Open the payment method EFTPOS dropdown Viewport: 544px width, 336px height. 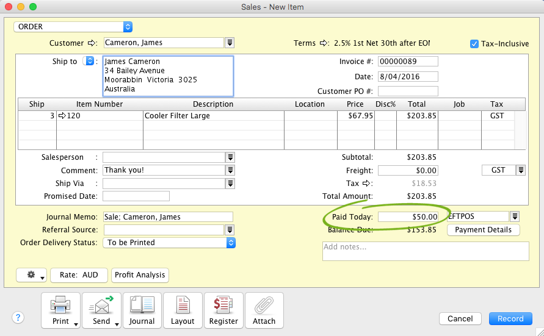[515, 216]
